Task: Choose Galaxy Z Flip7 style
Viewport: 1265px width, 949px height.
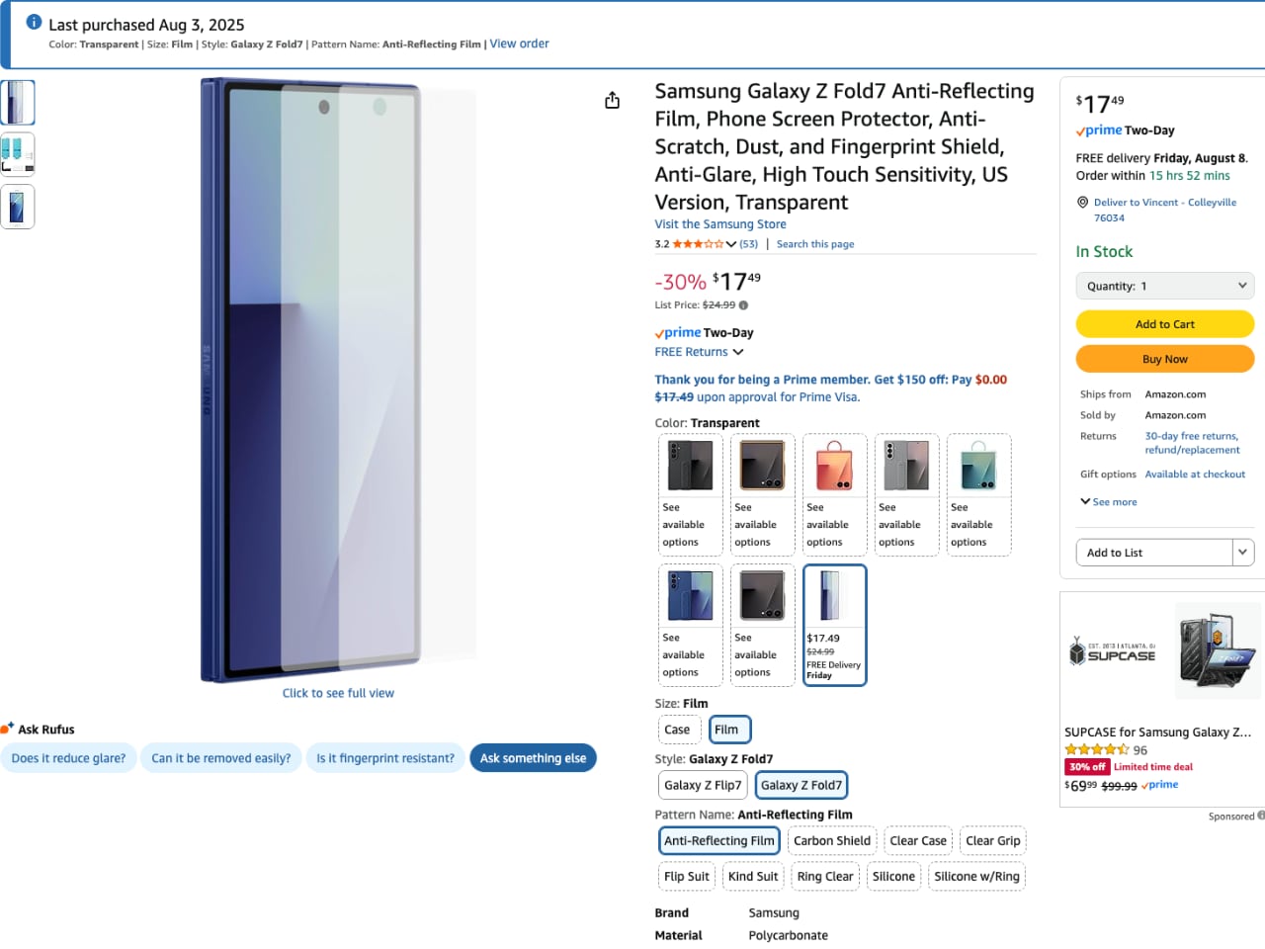Action: pyautogui.click(x=703, y=785)
